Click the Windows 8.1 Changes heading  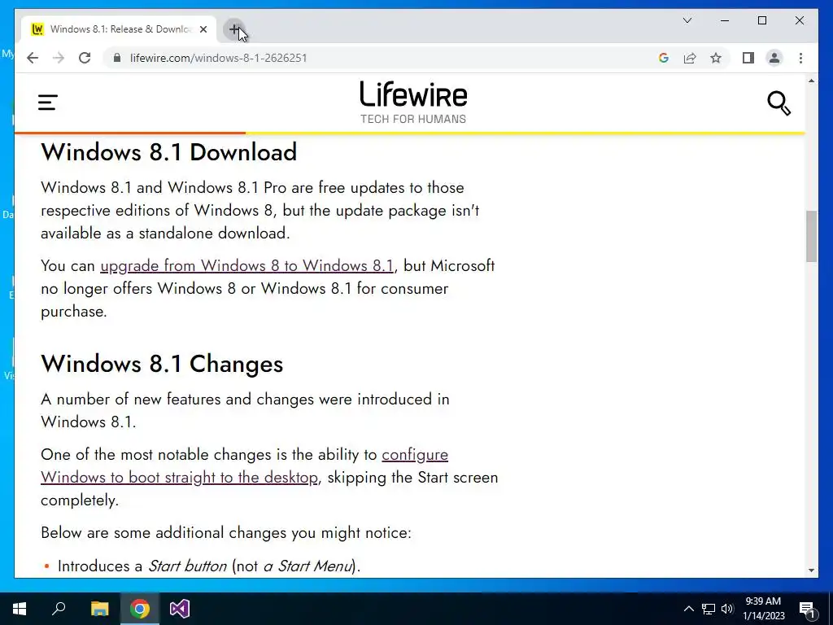click(x=162, y=364)
